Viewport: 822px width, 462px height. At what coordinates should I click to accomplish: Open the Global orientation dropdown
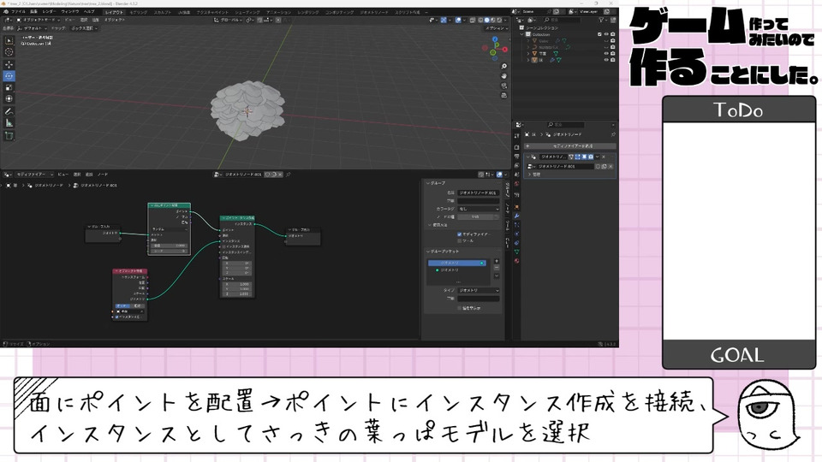coord(229,20)
